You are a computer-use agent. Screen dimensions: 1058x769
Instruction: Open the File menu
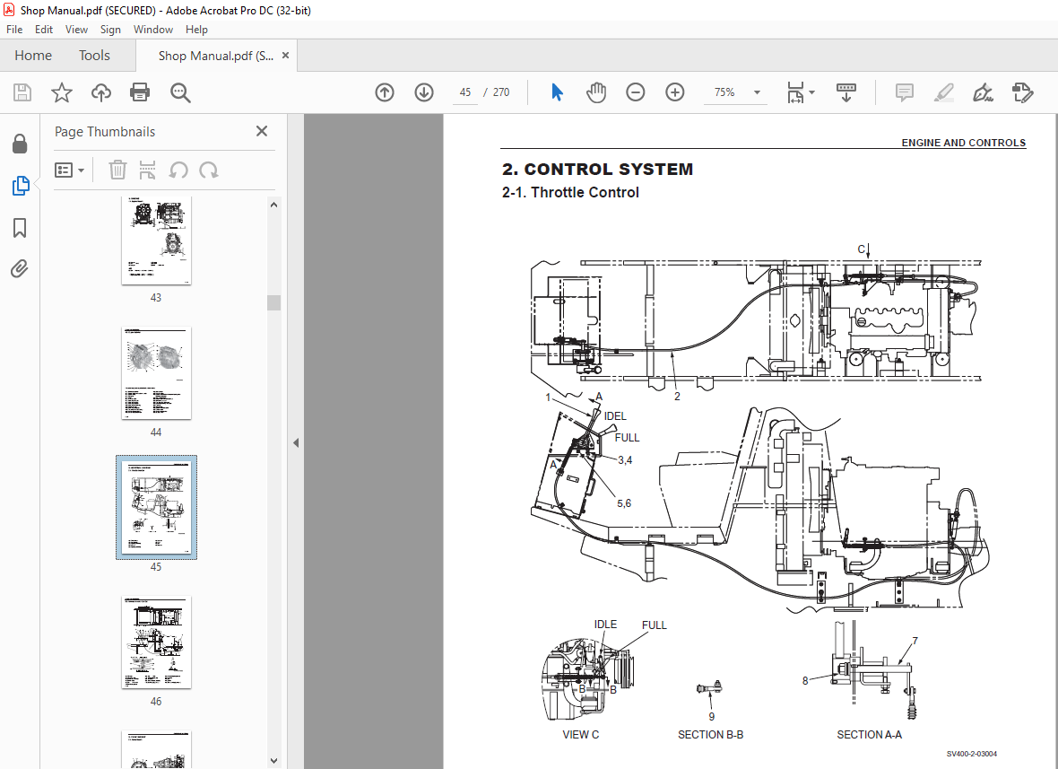(14, 30)
